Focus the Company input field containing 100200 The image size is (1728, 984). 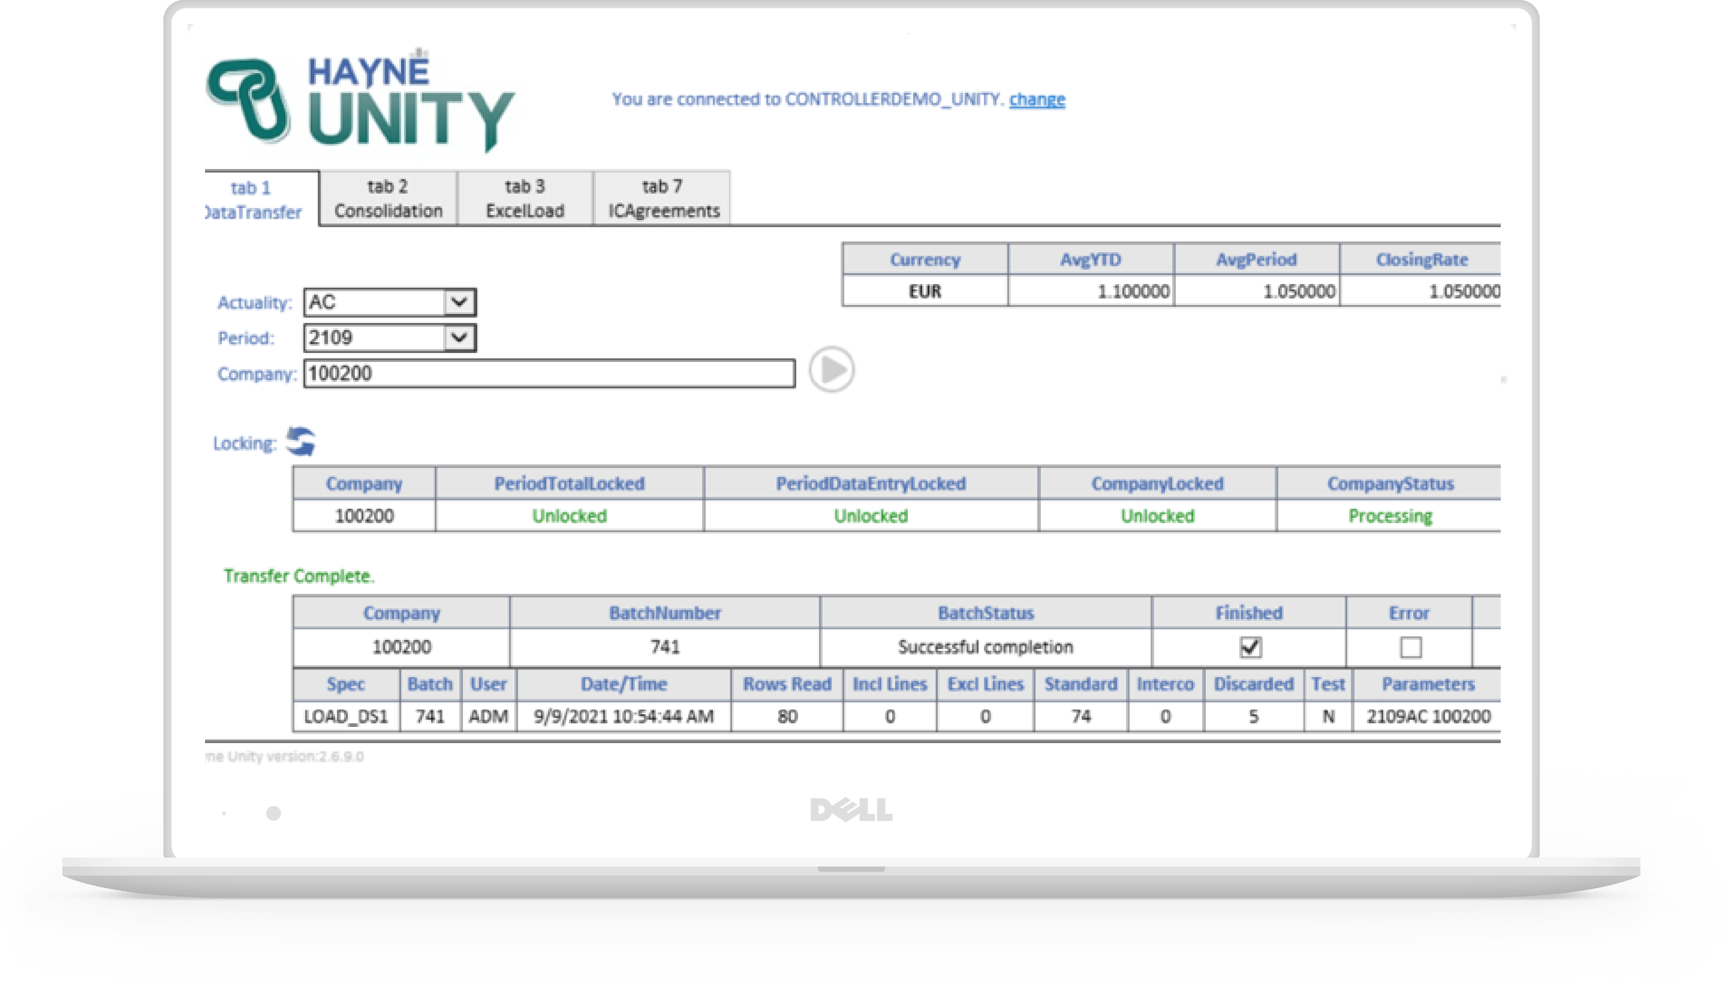click(549, 373)
